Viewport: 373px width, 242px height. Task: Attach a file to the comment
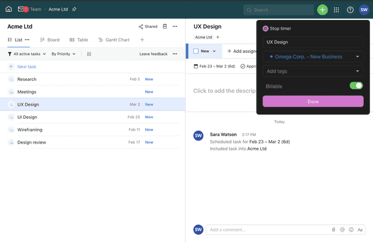point(333,230)
